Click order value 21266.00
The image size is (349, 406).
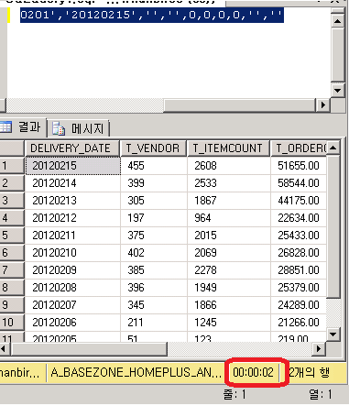click(x=299, y=323)
